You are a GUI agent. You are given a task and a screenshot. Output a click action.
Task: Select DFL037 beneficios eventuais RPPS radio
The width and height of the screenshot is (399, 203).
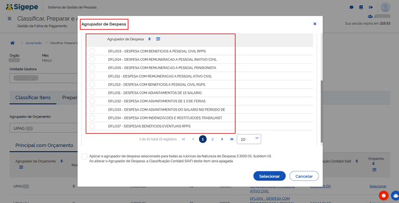click(92, 126)
